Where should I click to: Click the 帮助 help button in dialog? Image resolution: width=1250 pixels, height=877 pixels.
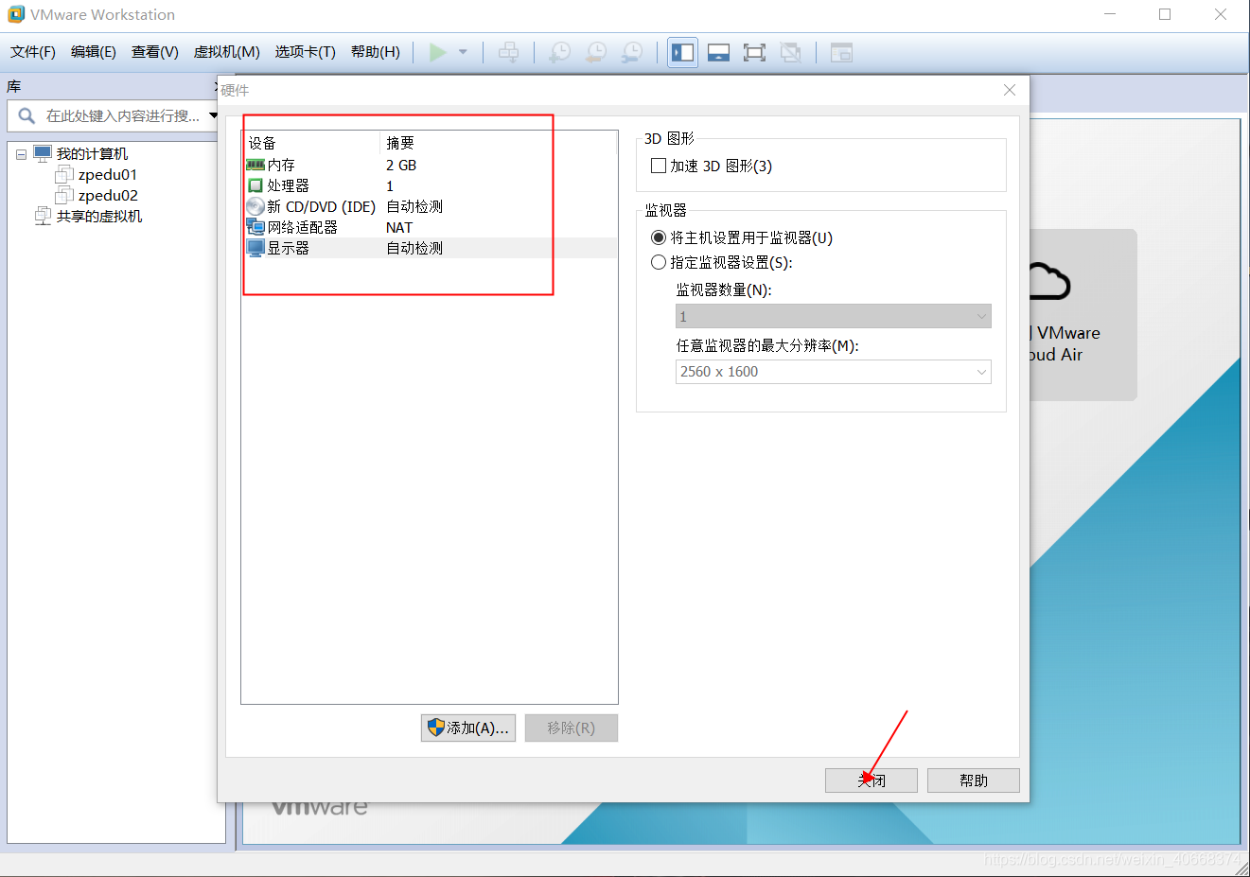point(974,781)
